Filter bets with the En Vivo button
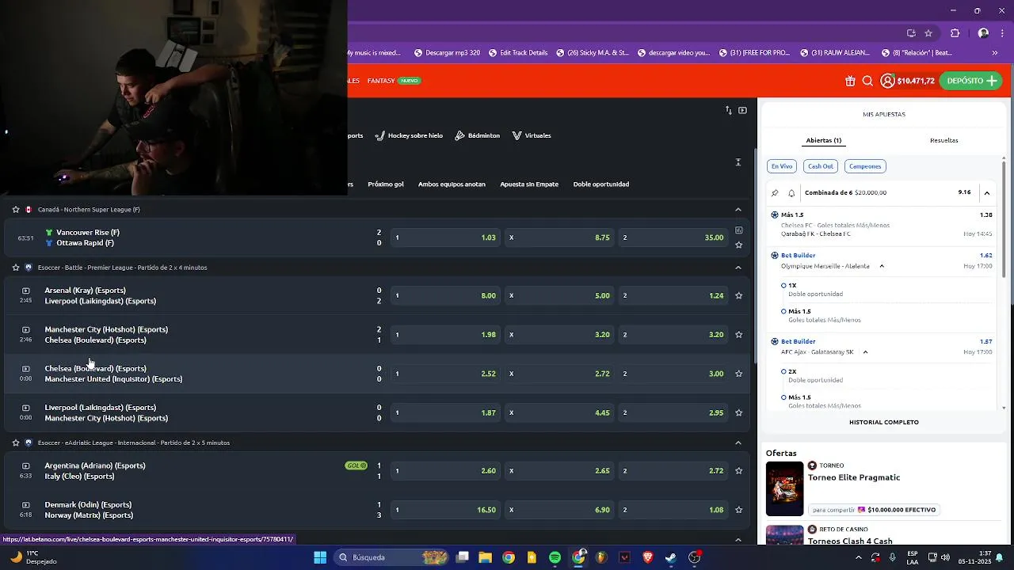The image size is (1014, 570). (782, 166)
